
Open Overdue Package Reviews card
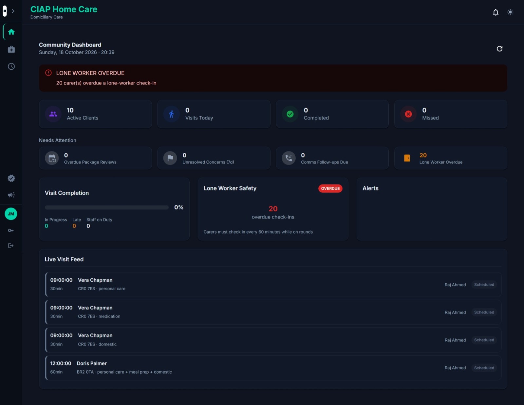[x=95, y=158]
